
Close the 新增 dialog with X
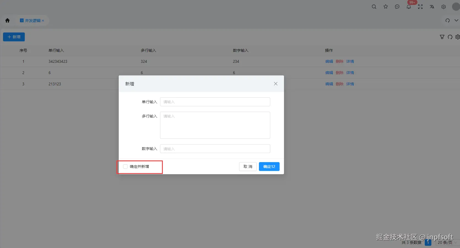click(276, 84)
